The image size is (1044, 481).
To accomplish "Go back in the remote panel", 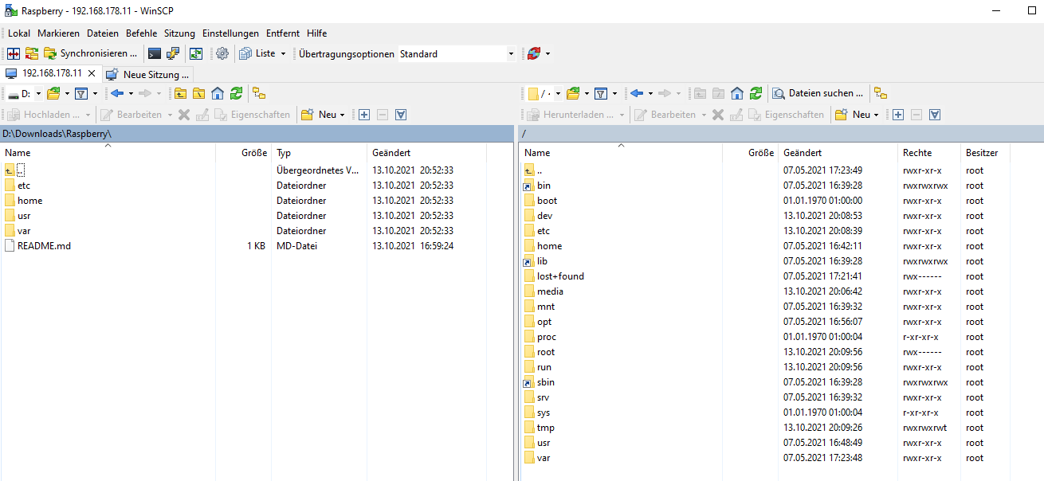I will click(637, 93).
